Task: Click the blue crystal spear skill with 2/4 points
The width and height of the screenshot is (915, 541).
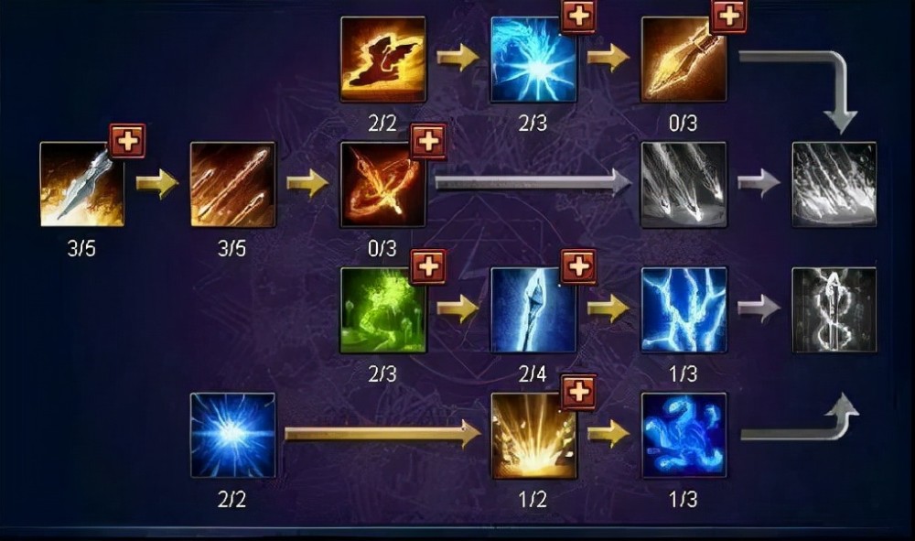Action: (x=533, y=310)
